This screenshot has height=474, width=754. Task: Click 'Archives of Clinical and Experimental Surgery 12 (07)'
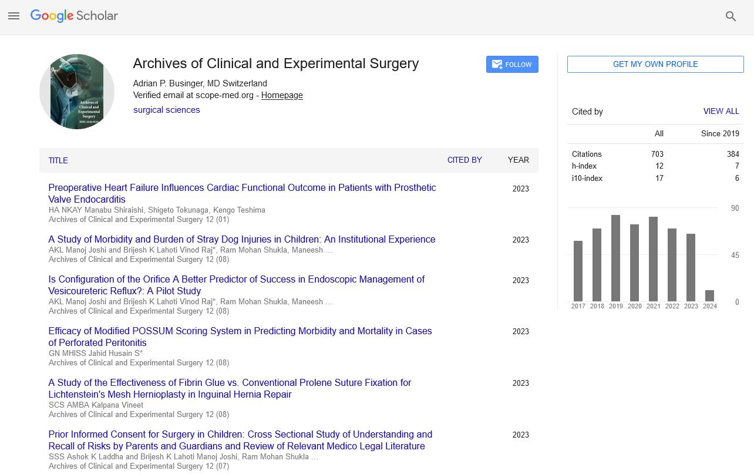pos(139,466)
